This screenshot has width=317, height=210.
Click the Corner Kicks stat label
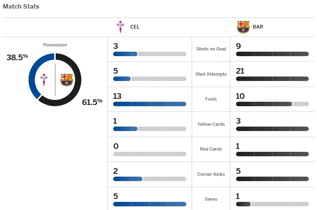[211, 174]
